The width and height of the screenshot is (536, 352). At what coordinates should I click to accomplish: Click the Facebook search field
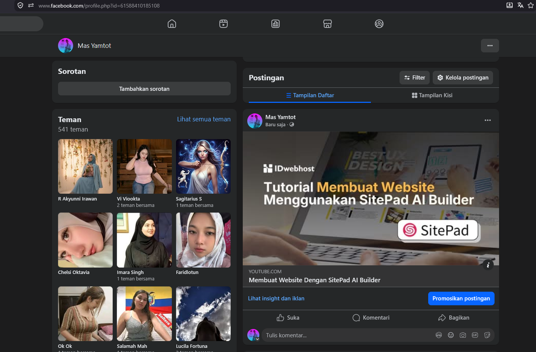(x=21, y=24)
